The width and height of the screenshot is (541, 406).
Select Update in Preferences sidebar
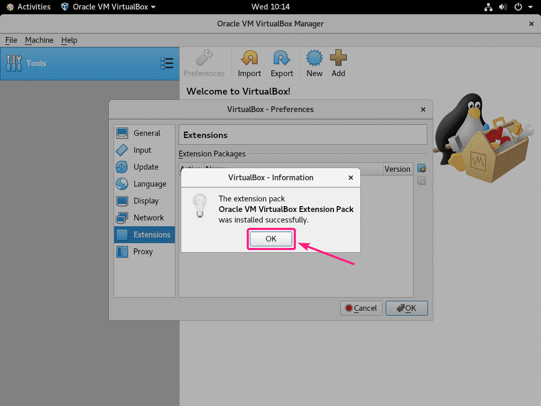click(145, 167)
